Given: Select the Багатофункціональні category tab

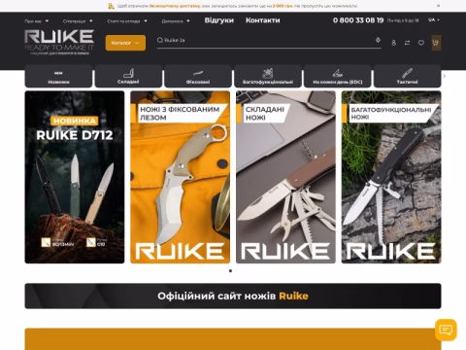Looking at the screenshot, I should pos(268,76).
